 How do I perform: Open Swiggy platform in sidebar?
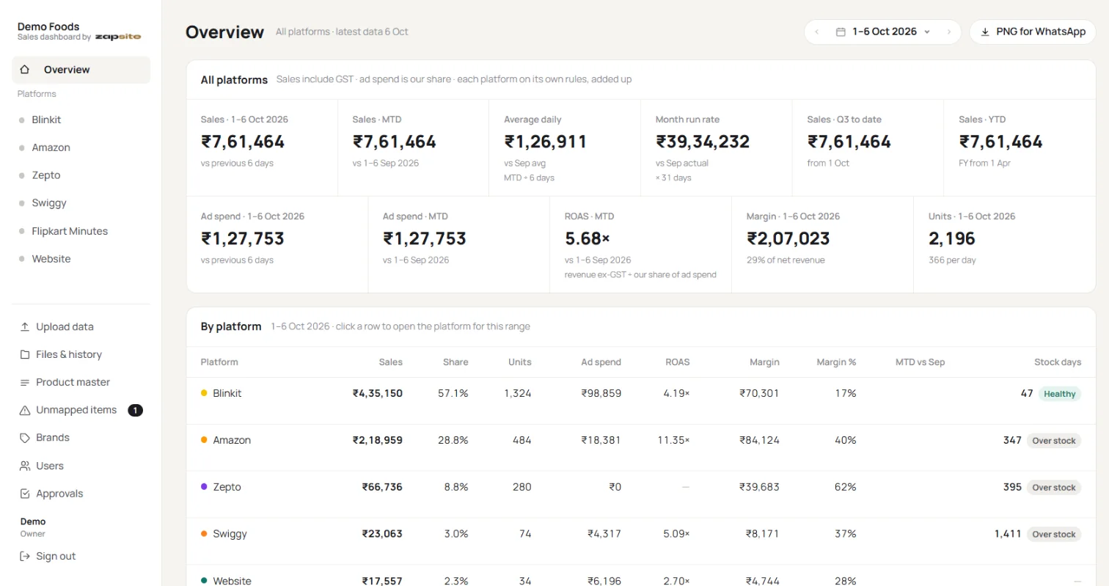[81, 203]
